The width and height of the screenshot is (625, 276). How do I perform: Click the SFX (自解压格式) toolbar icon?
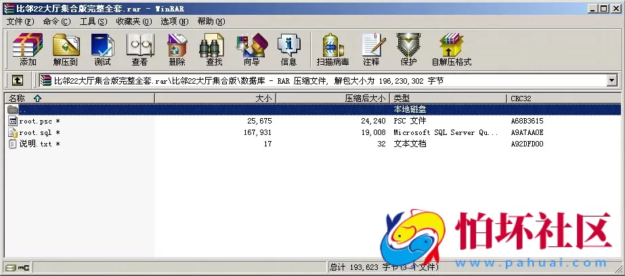[x=452, y=49]
